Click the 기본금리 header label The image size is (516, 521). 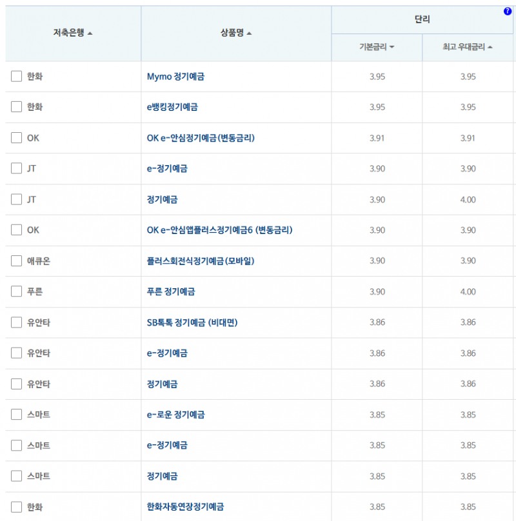pos(373,47)
